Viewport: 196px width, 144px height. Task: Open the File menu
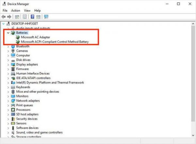5,10
